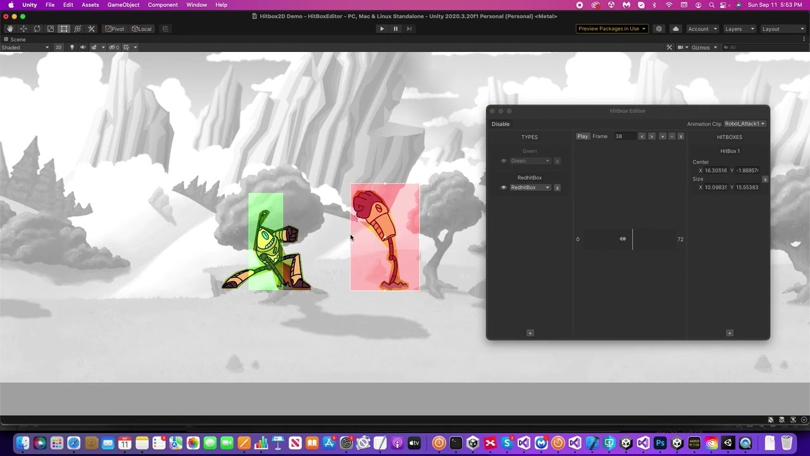Toggle scene effects rendering
Screen dimensions: 810x456
[x=94, y=47]
